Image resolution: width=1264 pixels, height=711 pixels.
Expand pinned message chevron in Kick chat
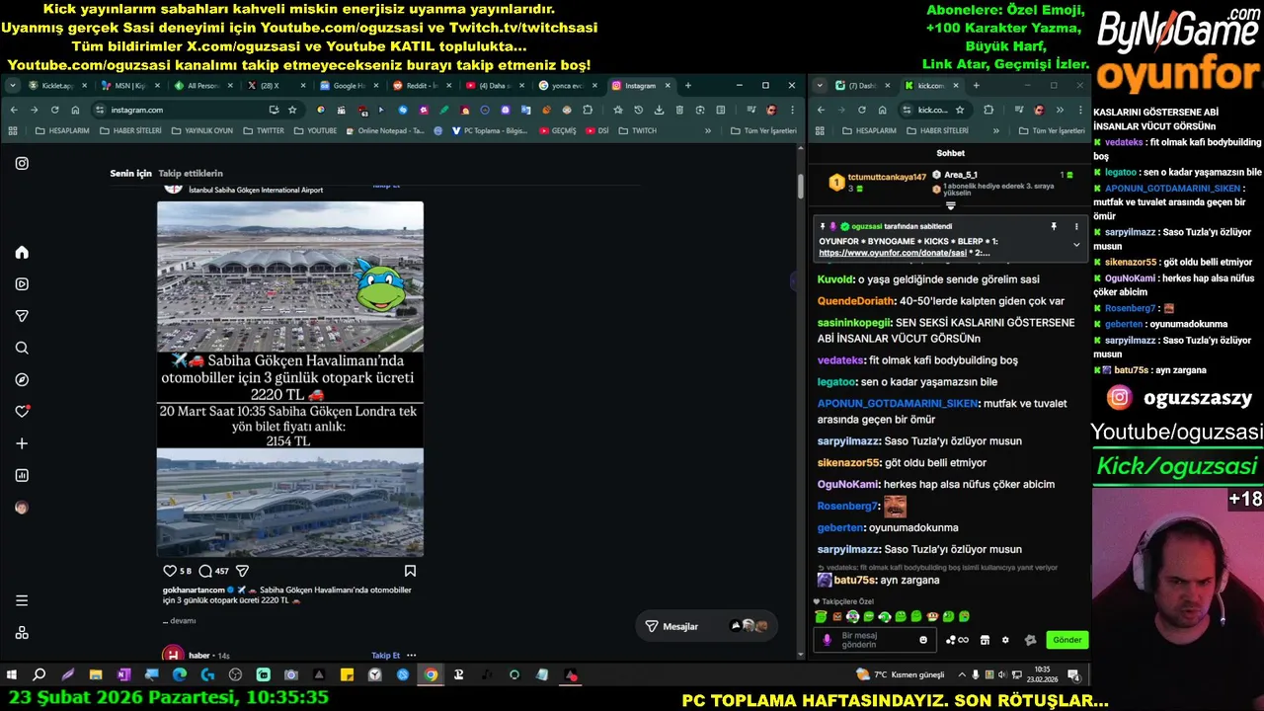click(x=1076, y=245)
